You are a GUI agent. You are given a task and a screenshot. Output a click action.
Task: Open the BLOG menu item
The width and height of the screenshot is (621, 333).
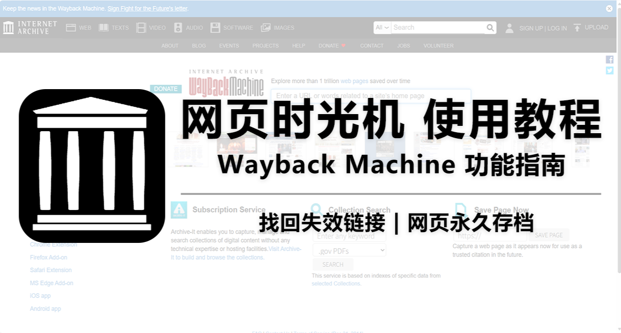199,46
